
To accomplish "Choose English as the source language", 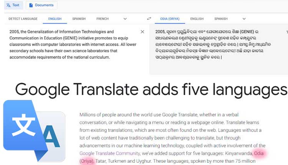I will coord(55,19).
